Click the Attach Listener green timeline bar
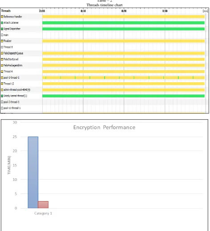This screenshot has width=210, height=231. [123, 23]
